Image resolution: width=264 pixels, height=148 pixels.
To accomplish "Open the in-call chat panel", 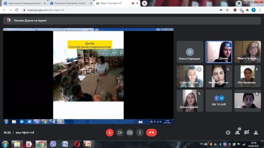I will point(246,133).
